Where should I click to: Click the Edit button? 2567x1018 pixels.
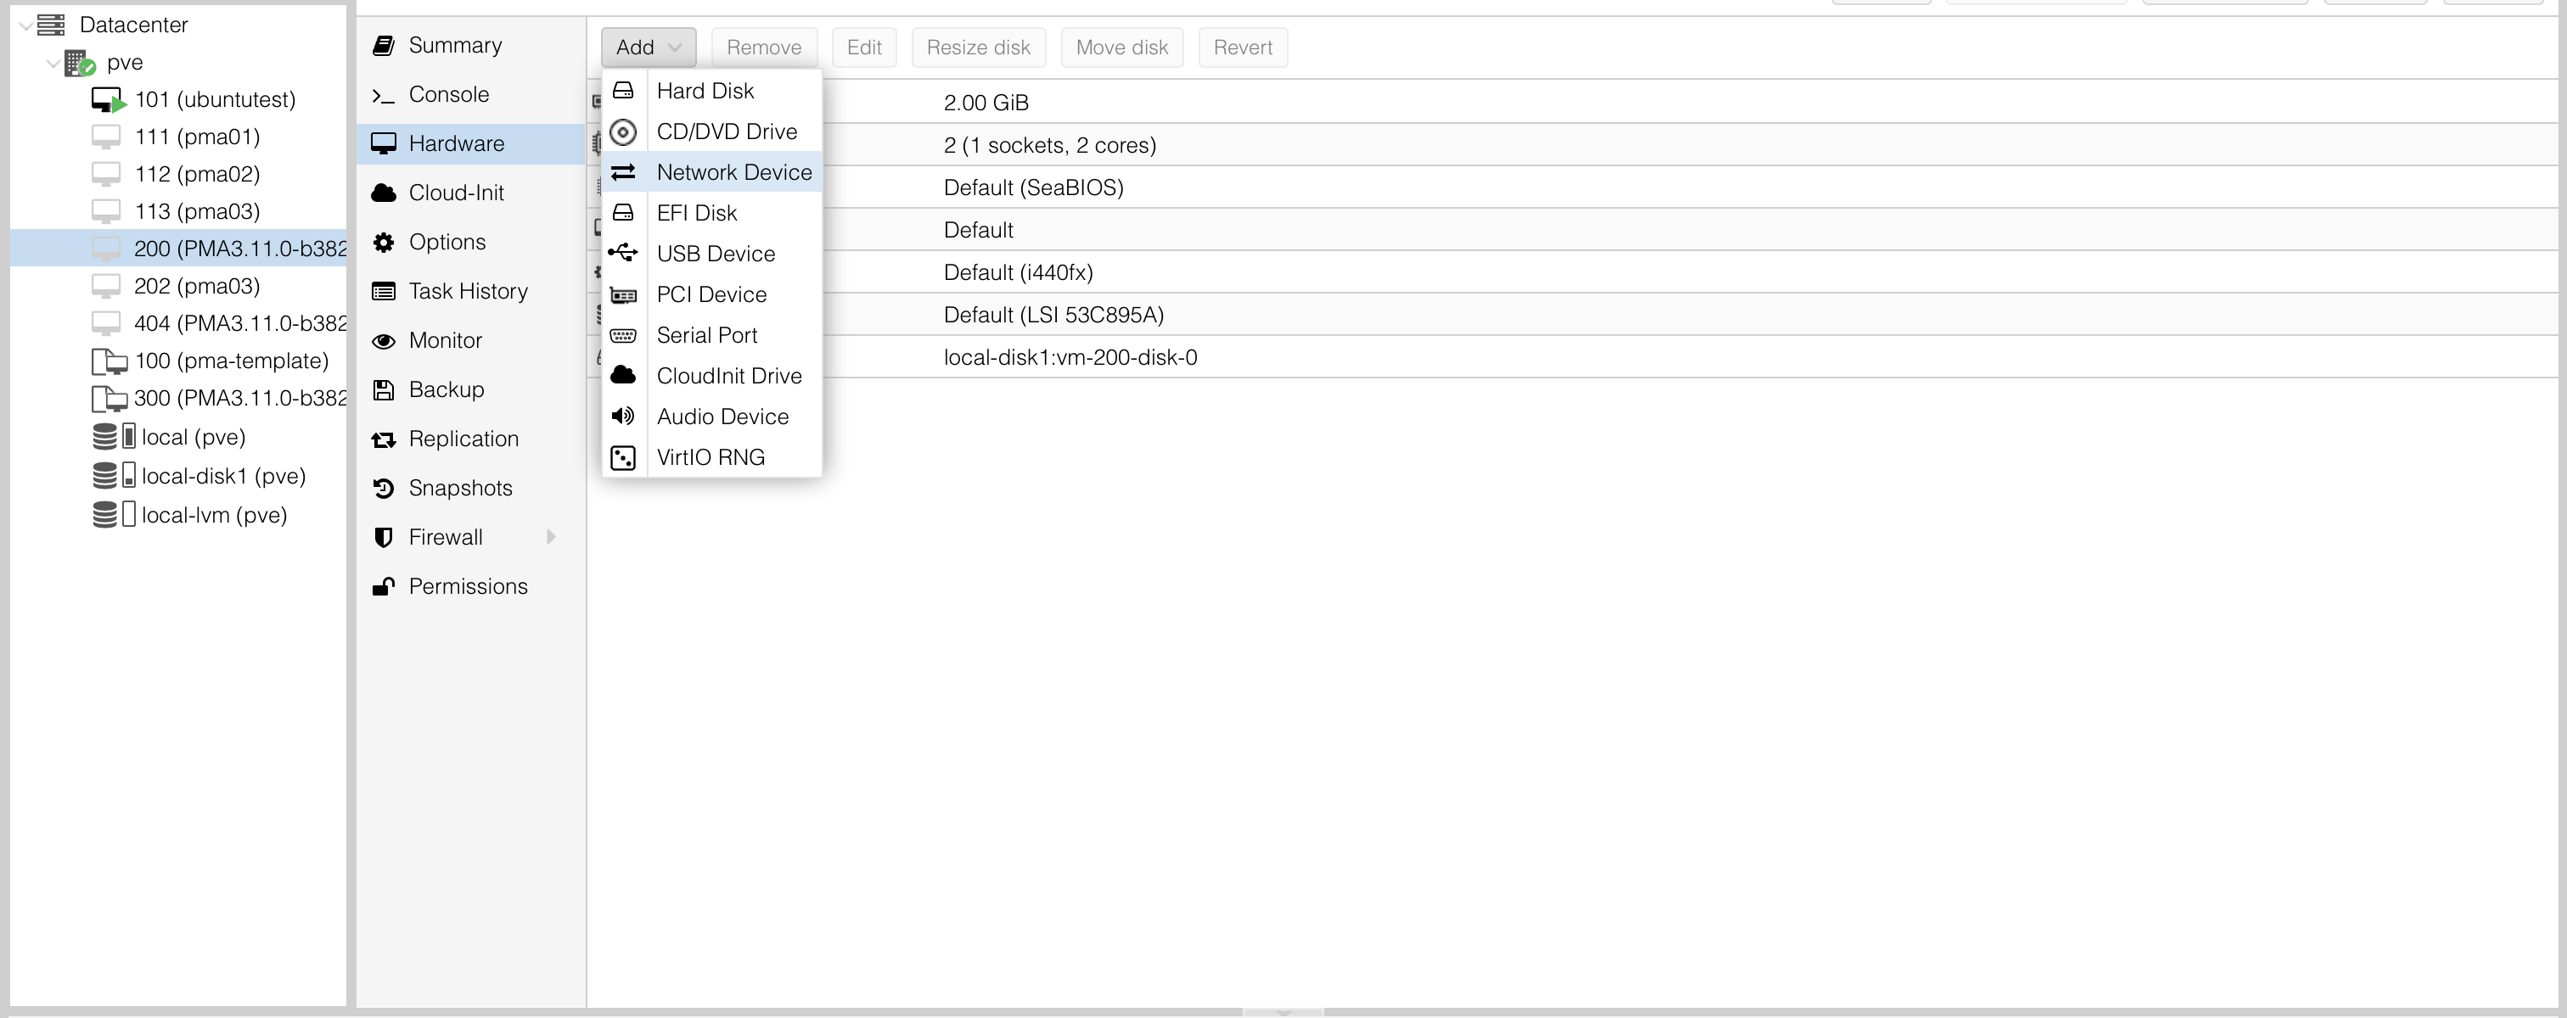pyautogui.click(x=864, y=47)
